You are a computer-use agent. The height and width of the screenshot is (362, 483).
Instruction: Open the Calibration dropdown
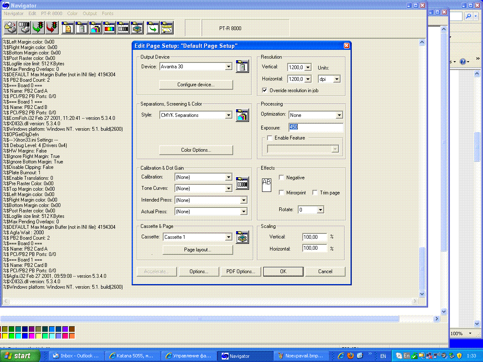coord(228,177)
